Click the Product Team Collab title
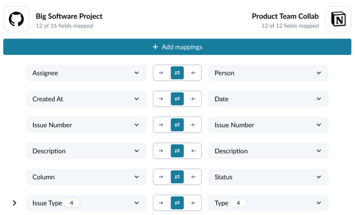 (x=285, y=16)
